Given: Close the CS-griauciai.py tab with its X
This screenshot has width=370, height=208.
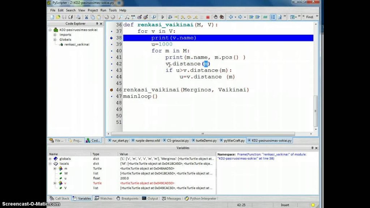Looking at the screenshot, I should pos(164,140).
